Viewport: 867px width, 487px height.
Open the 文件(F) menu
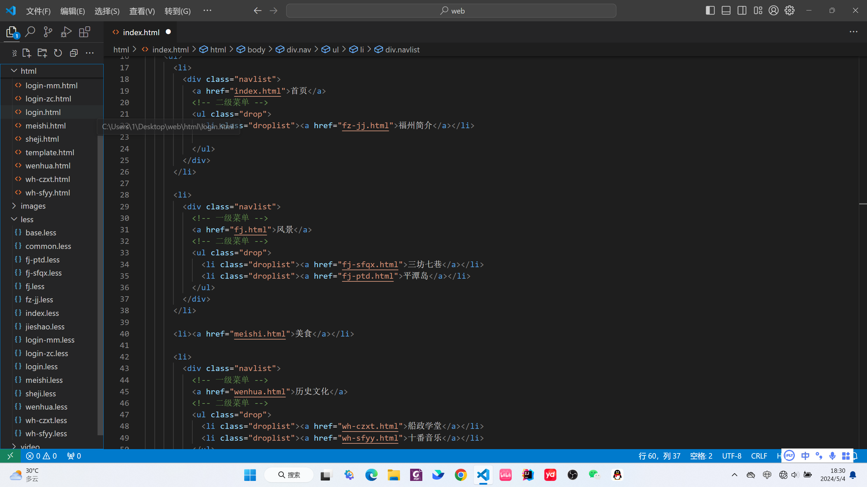38,11
